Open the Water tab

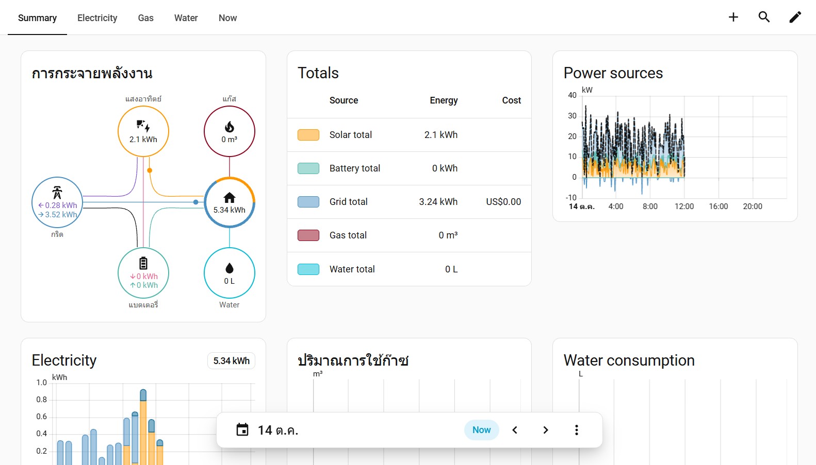pos(186,18)
